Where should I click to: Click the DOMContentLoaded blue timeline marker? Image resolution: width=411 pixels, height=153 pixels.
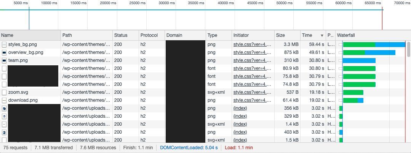(x=29, y=18)
